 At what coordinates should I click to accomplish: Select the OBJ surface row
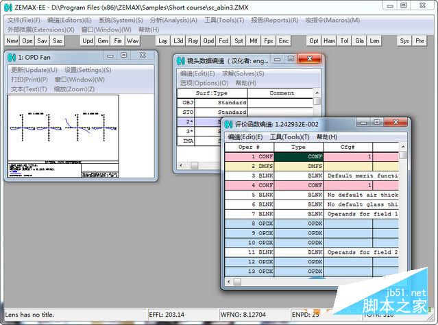pos(245,103)
